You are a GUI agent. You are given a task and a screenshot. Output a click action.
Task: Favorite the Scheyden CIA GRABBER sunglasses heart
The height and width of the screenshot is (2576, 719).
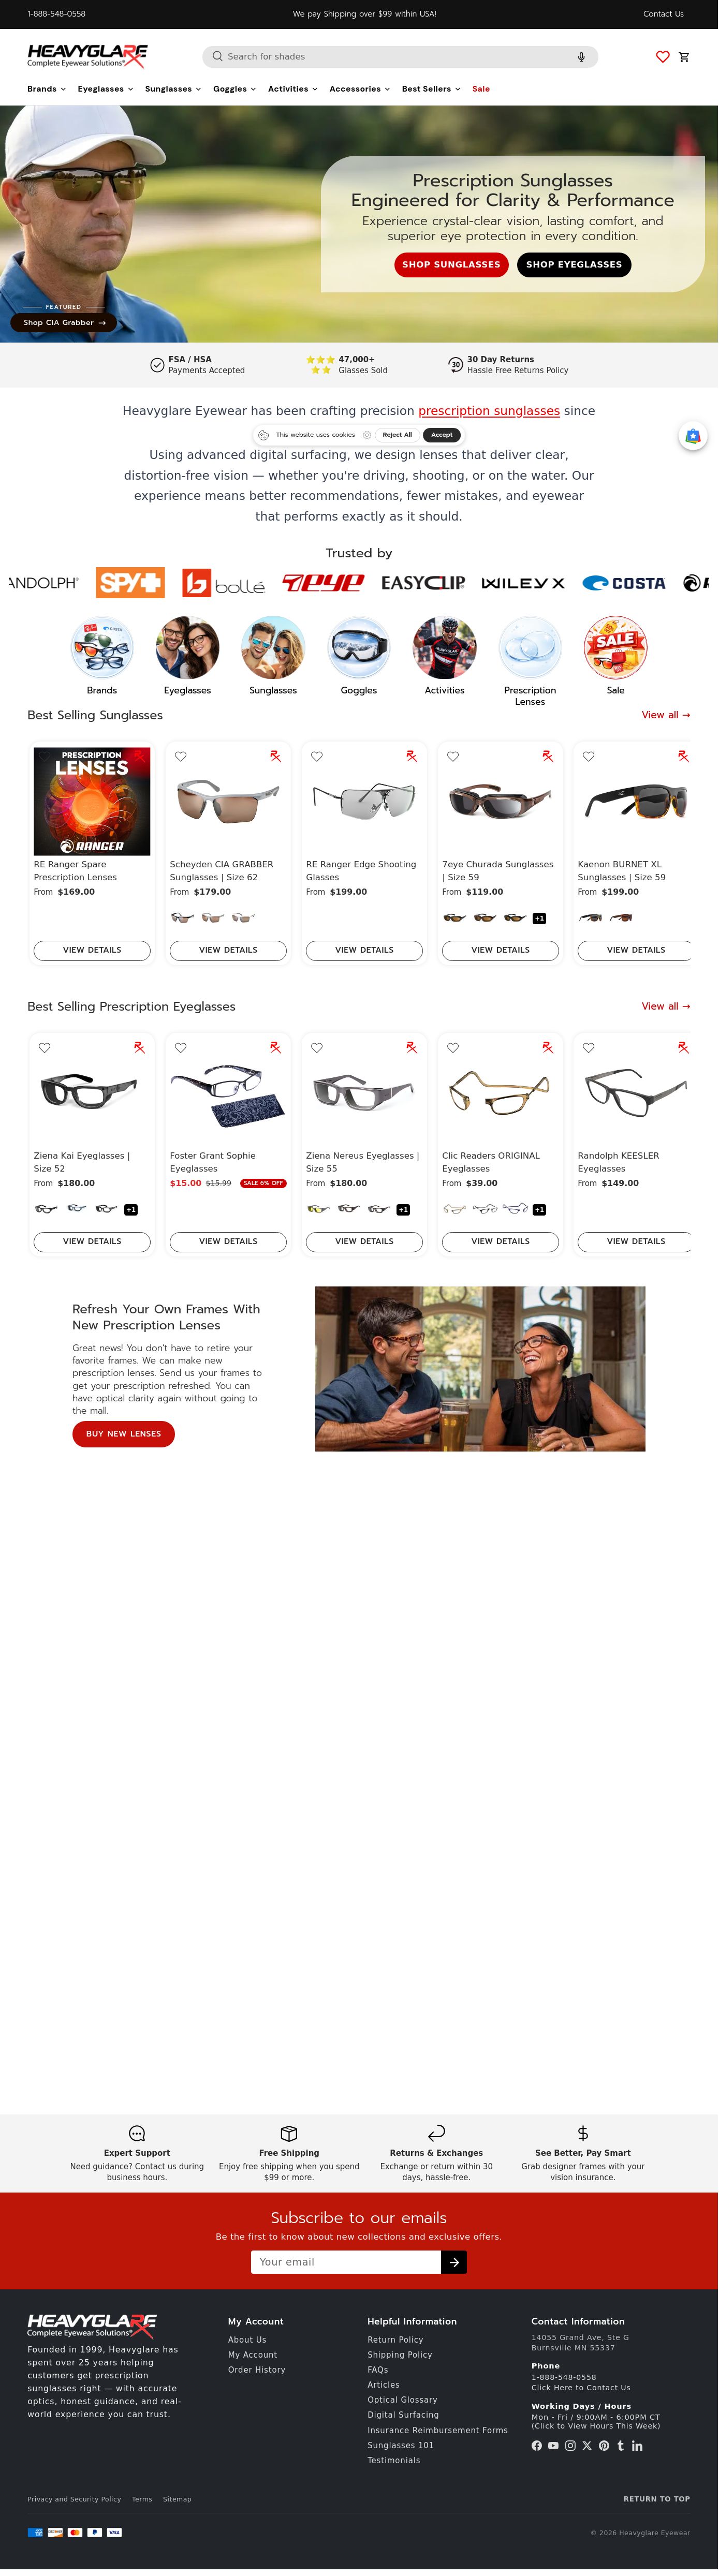(181, 757)
